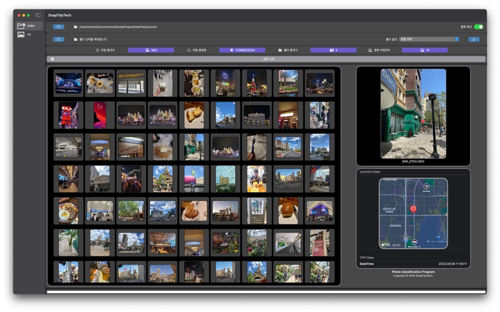Screen dimensions: 500x312
Task: Select the palm tree resort garden thumbnail
Action: 288,84
